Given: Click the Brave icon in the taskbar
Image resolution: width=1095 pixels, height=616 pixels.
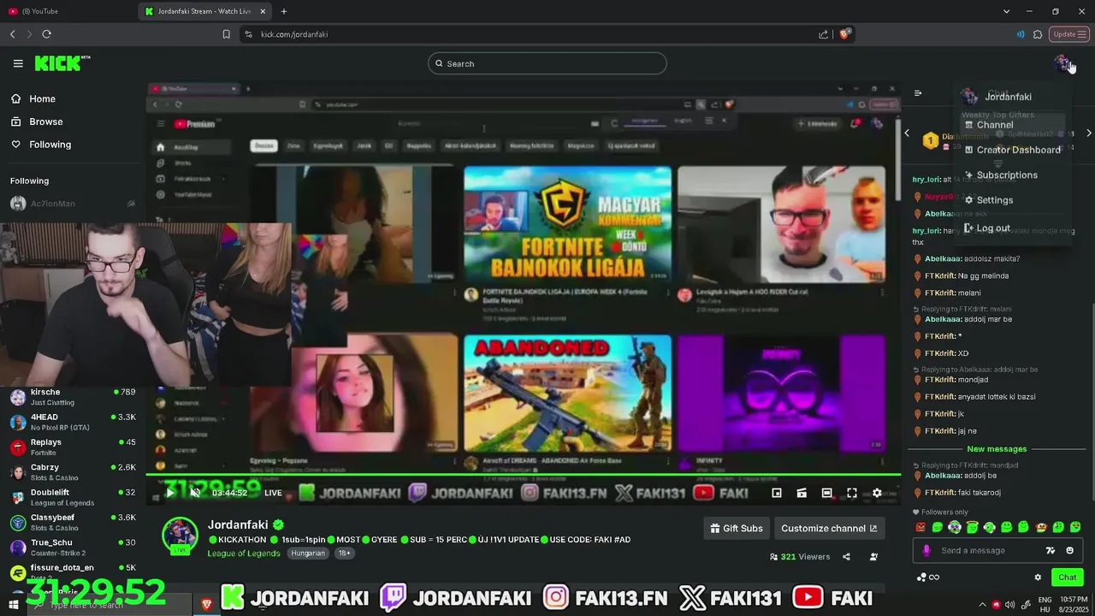Looking at the screenshot, I should (x=206, y=604).
